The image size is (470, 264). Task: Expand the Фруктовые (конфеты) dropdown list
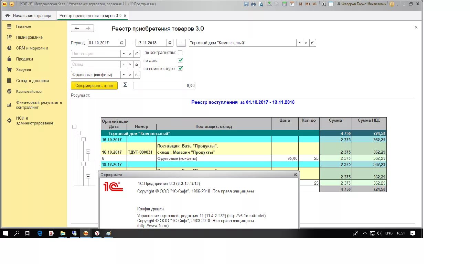[x=124, y=75]
